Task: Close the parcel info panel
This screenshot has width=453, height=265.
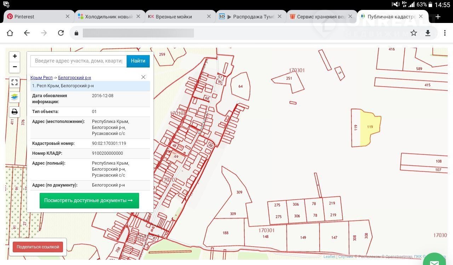Action: tap(143, 77)
